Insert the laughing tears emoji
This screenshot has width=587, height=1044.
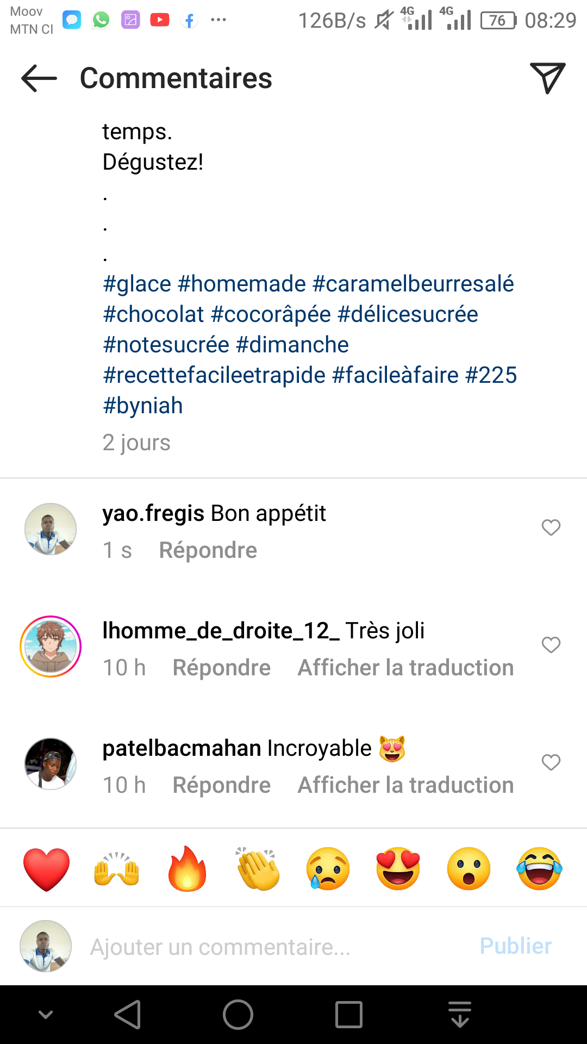[x=539, y=868]
